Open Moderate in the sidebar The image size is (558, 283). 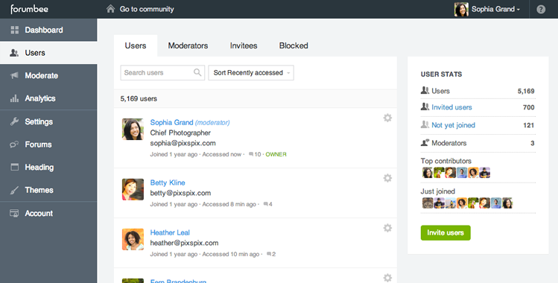pos(48,75)
